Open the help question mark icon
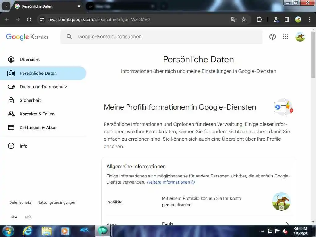The height and width of the screenshot is (237, 316). (272, 37)
